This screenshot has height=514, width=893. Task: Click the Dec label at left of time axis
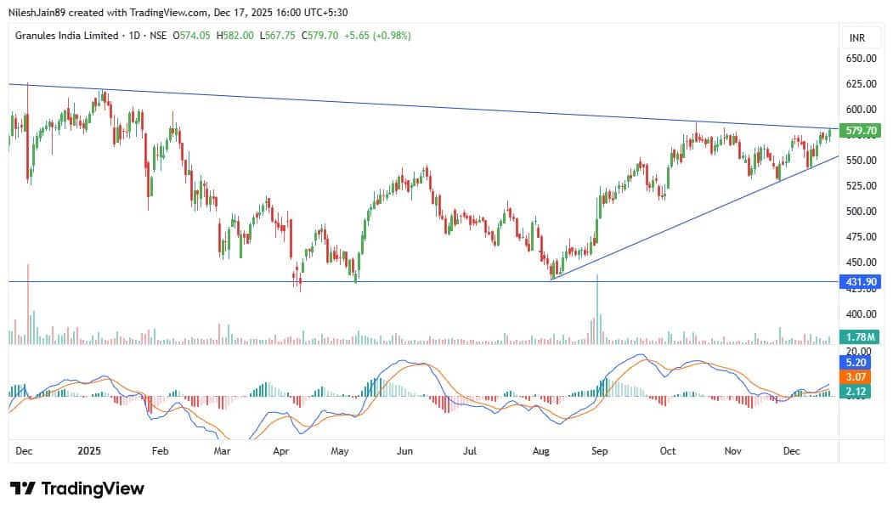click(24, 451)
